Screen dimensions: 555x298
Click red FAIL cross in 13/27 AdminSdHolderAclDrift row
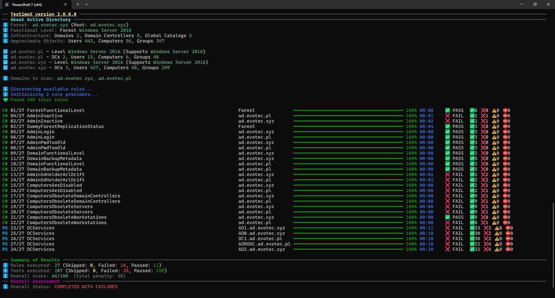coord(447,175)
